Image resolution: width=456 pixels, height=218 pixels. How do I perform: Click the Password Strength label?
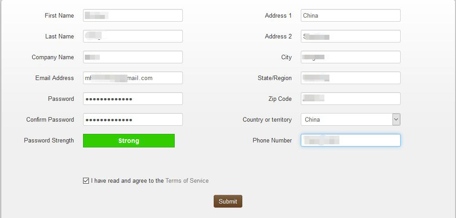tap(49, 140)
